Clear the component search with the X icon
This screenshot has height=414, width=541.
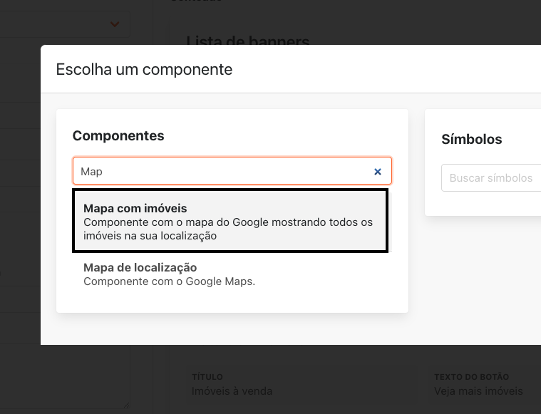[378, 172]
